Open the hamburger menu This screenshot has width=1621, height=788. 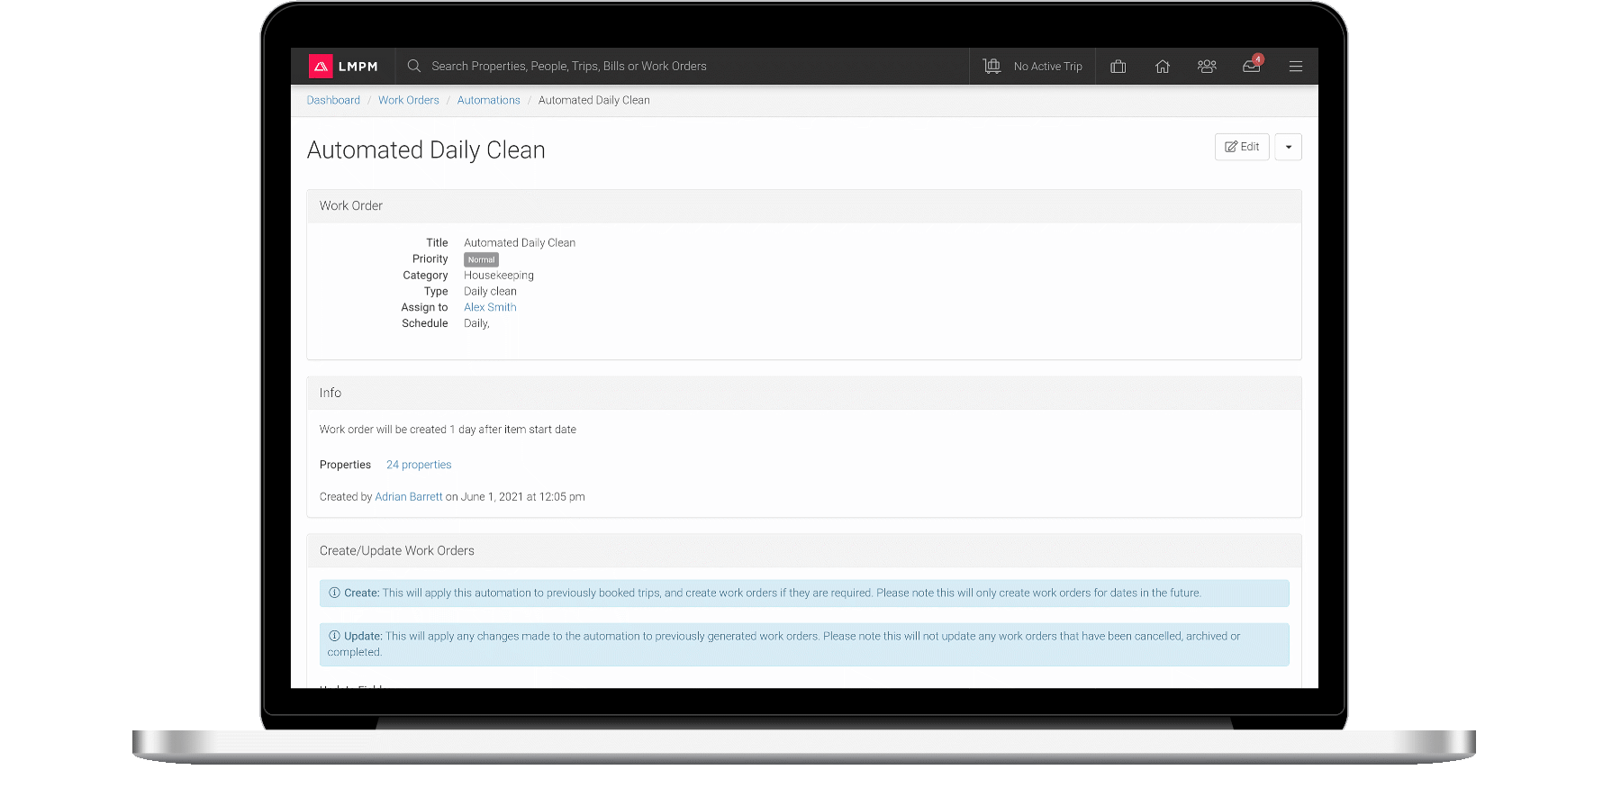click(1296, 67)
